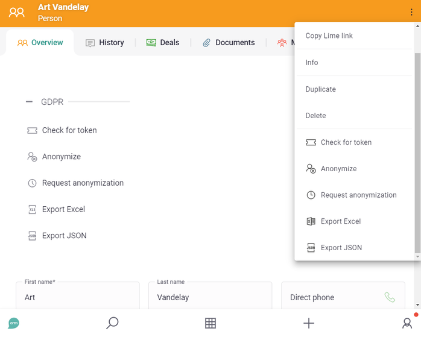Open the grid view icon in bottom bar
Viewport: 421px width, 337px height.
pos(210,323)
